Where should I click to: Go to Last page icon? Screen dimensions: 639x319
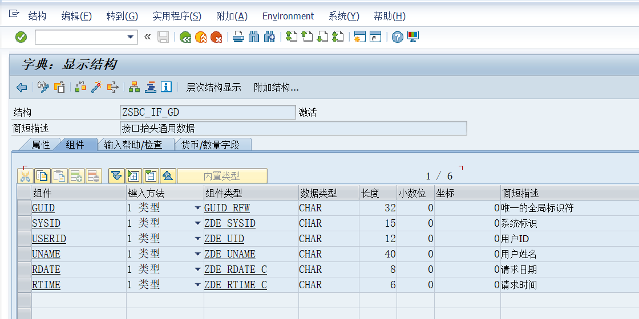[338, 37]
